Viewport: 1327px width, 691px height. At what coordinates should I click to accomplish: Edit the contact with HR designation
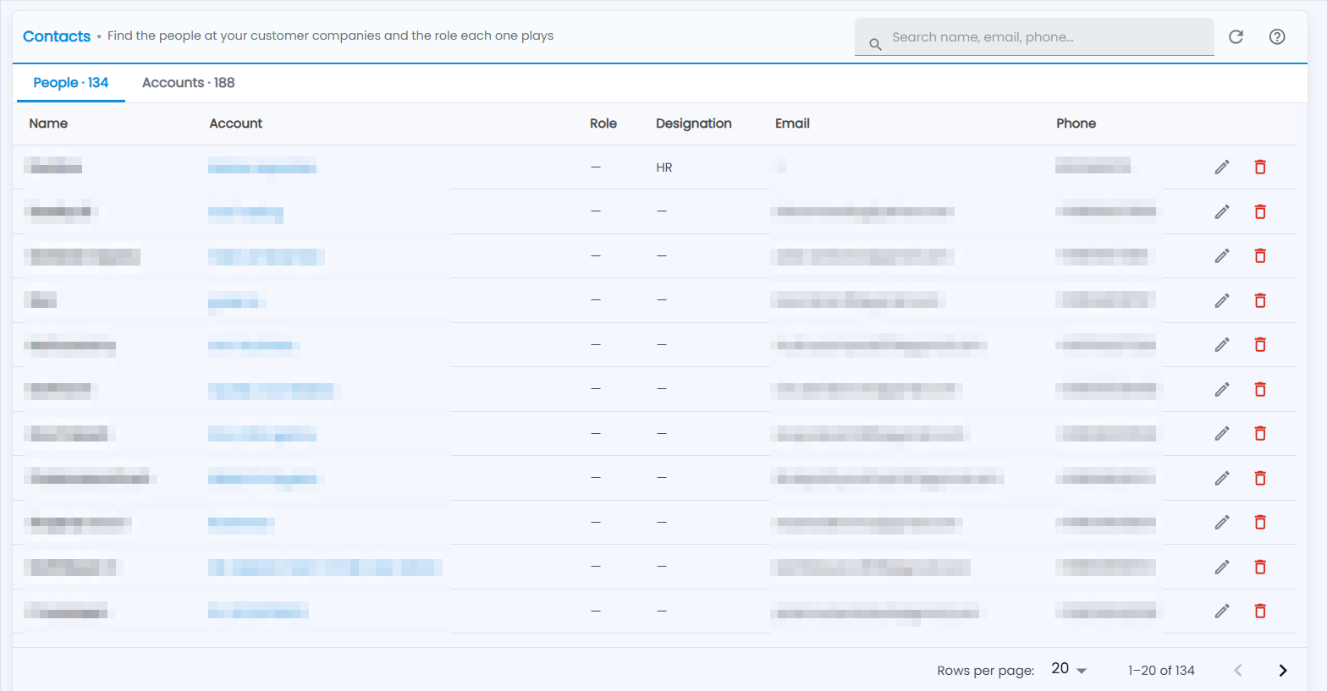pyautogui.click(x=1221, y=167)
